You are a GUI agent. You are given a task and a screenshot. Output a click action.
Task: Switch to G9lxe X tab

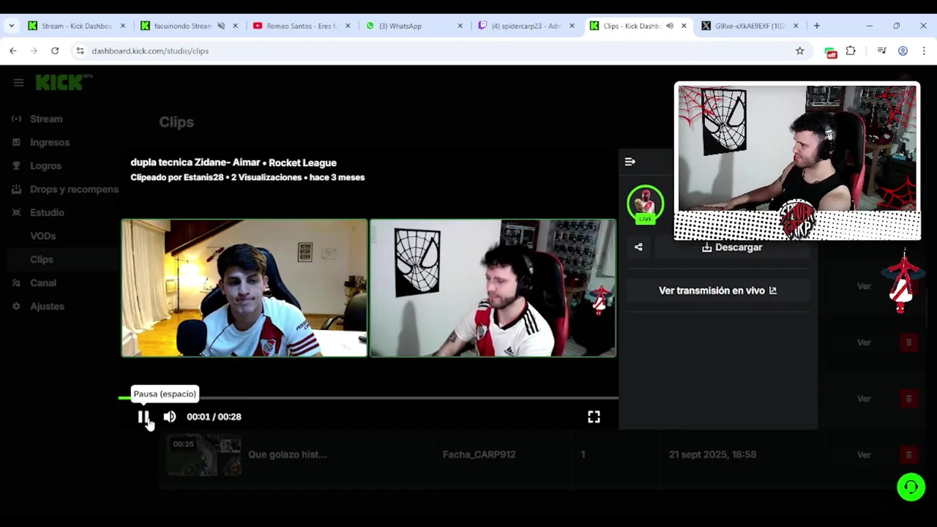click(x=749, y=26)
